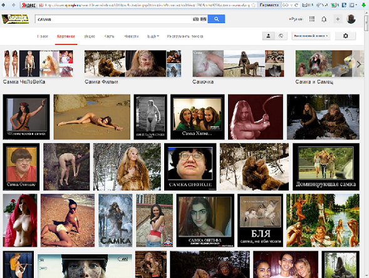Viewport: 369px width, 278px height.
Task: Click the Яндекс button in the toolbar
Action: 28,5
